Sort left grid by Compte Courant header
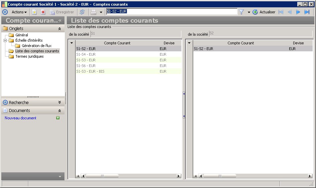This screenshot has height=188, width=316. coord(117,43)
